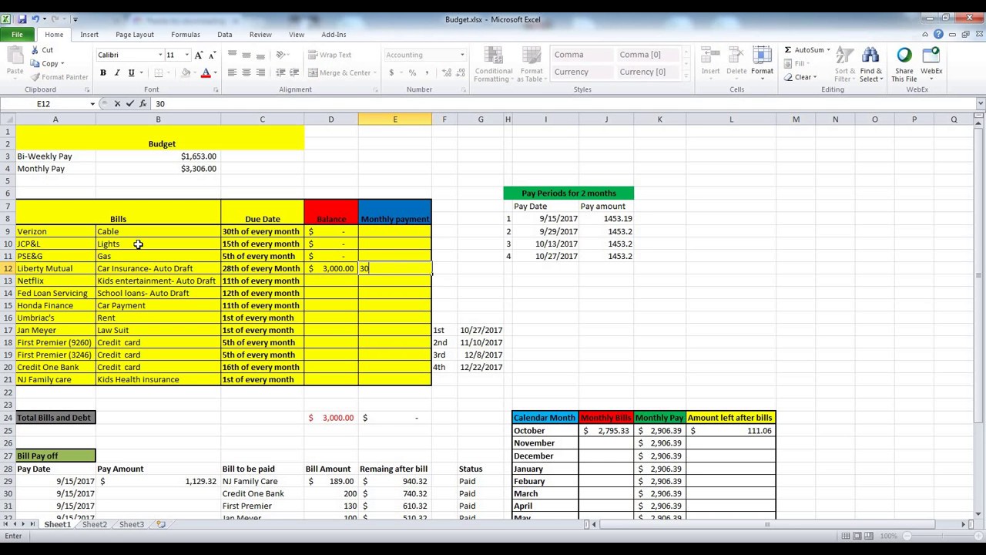The height and width of the screenshot is (555, 986).
Task: Open the Accounting number format dropdown
Action: tap(462, 55)
